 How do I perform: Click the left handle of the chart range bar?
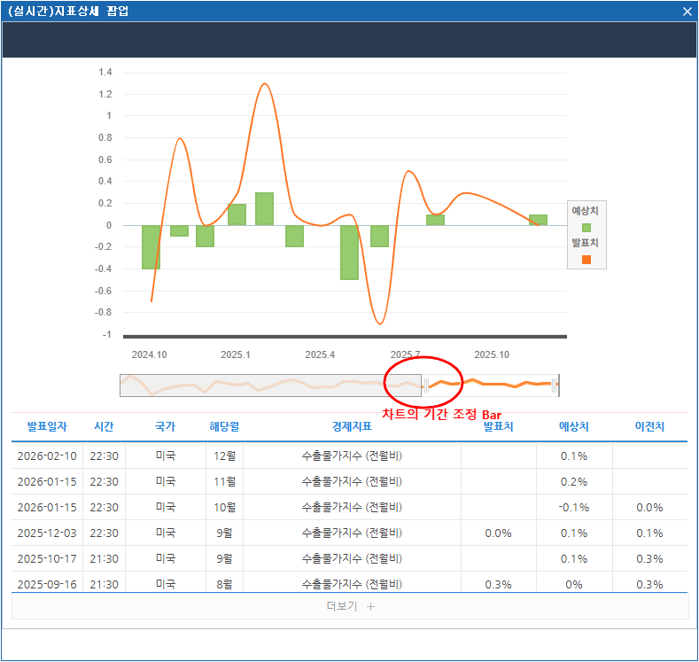click(x=425, y=385)
